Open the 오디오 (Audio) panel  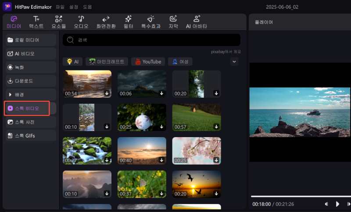[81, 22]
